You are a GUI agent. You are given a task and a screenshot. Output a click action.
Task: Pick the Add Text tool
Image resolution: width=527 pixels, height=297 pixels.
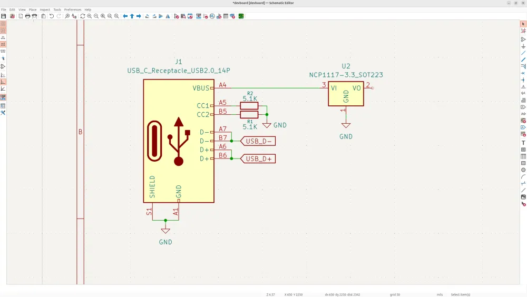click(523, 143)
